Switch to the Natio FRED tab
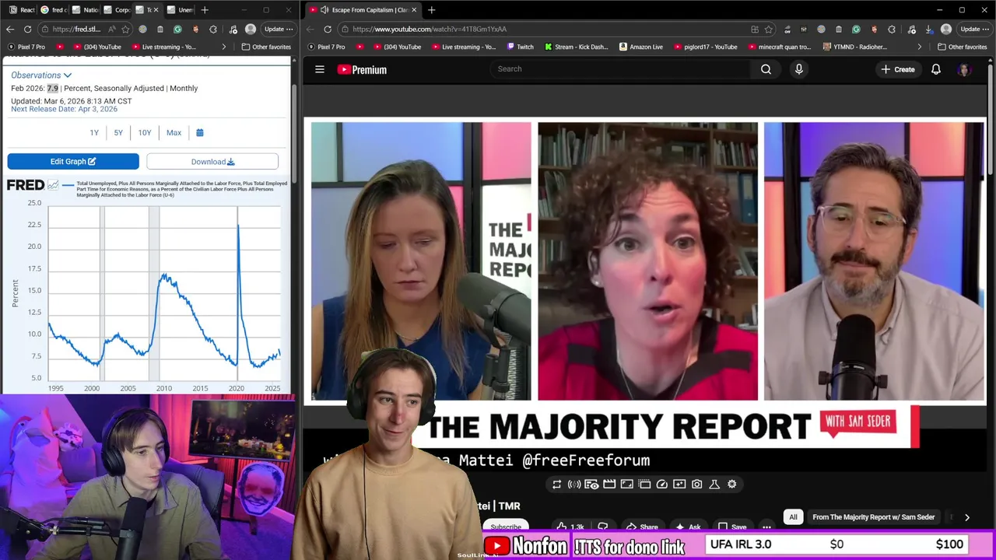 (85, 10)
